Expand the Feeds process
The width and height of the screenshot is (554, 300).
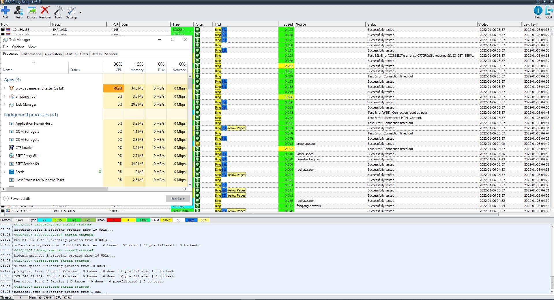click(5, 172)
